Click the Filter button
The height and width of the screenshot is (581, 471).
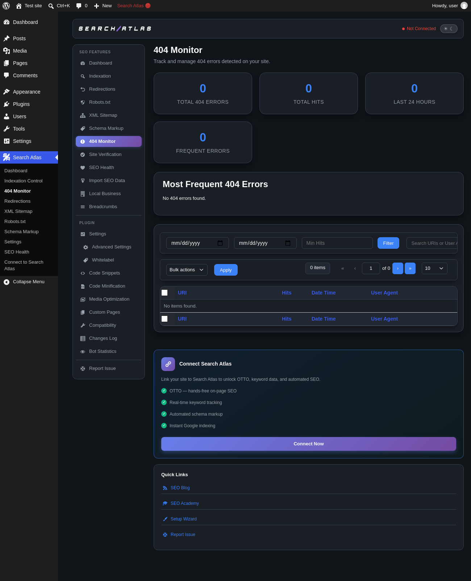388,243
